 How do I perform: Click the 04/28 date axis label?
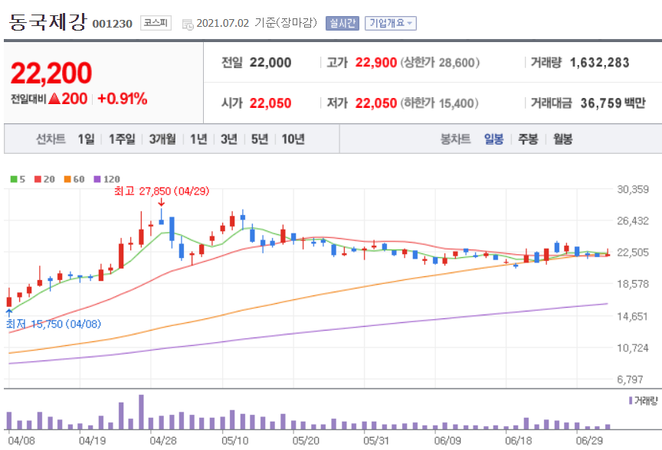click(x=163, y=441)
